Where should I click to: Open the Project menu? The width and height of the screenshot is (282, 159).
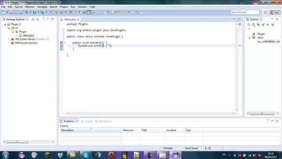[64, 7]
